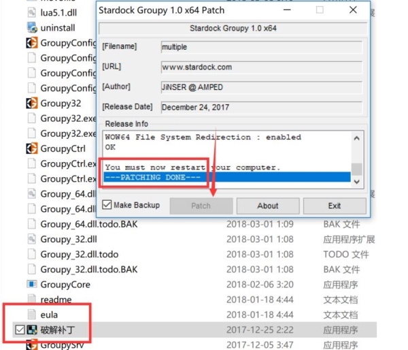Image resolution: width=408 pixels, height=350 pixels.
Task: Click the GroupySrv application icon
Action: coord(32,345)
